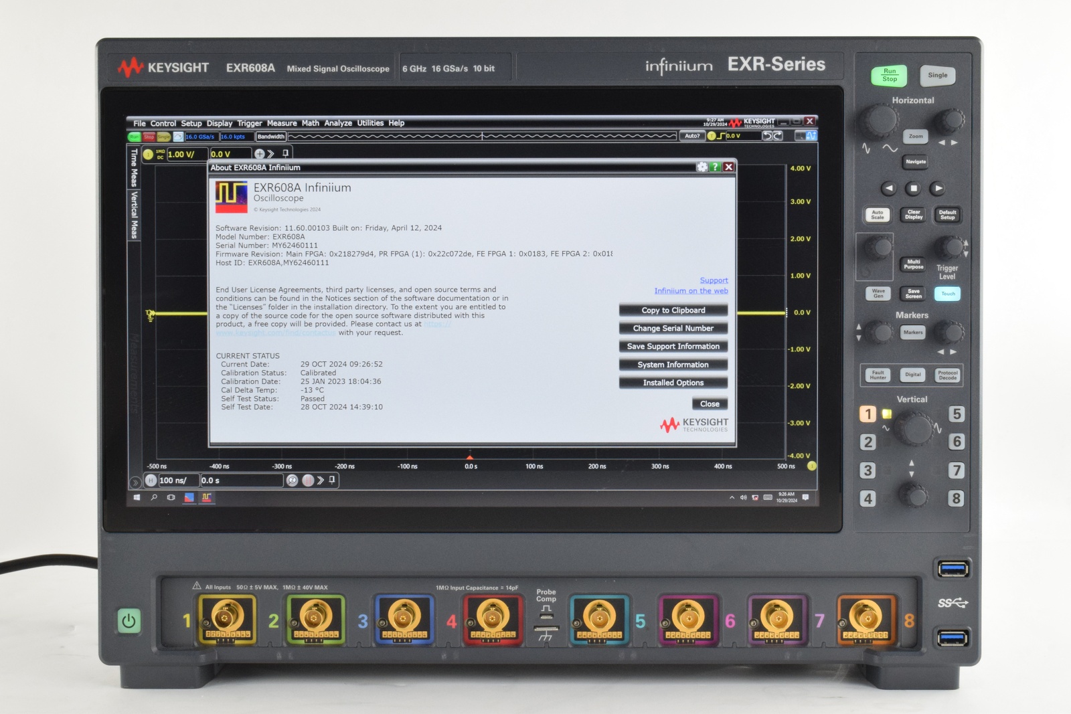The image size is (1071, 714).
Task: Click the yellow Single acquisition icon
Action: (x=163, y=137)
